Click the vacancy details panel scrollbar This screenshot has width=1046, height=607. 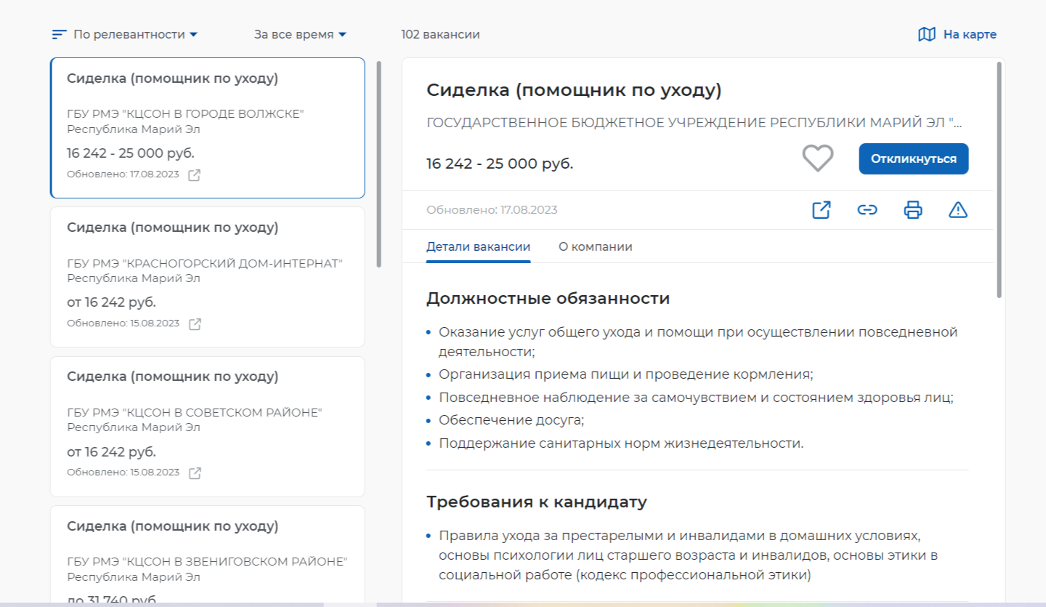pos(1000,180)
